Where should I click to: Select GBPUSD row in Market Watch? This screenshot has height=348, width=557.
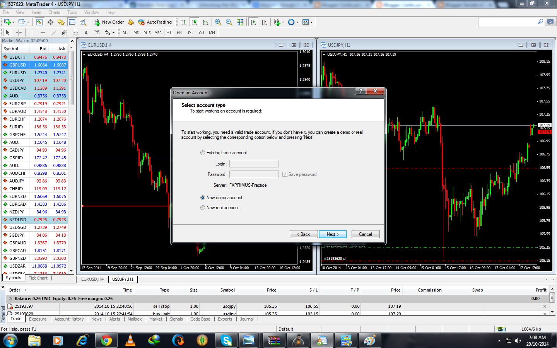(x=35, y=65)
